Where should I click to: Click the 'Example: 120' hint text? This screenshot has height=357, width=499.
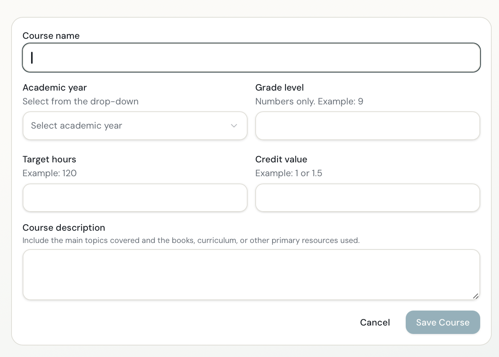[x=50, y=173]
